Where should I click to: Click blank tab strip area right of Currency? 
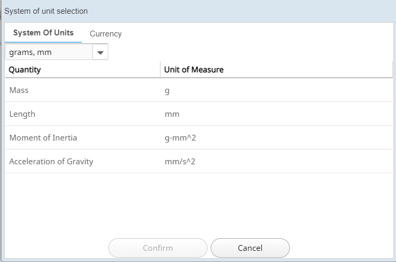click(x=259, y=34)
